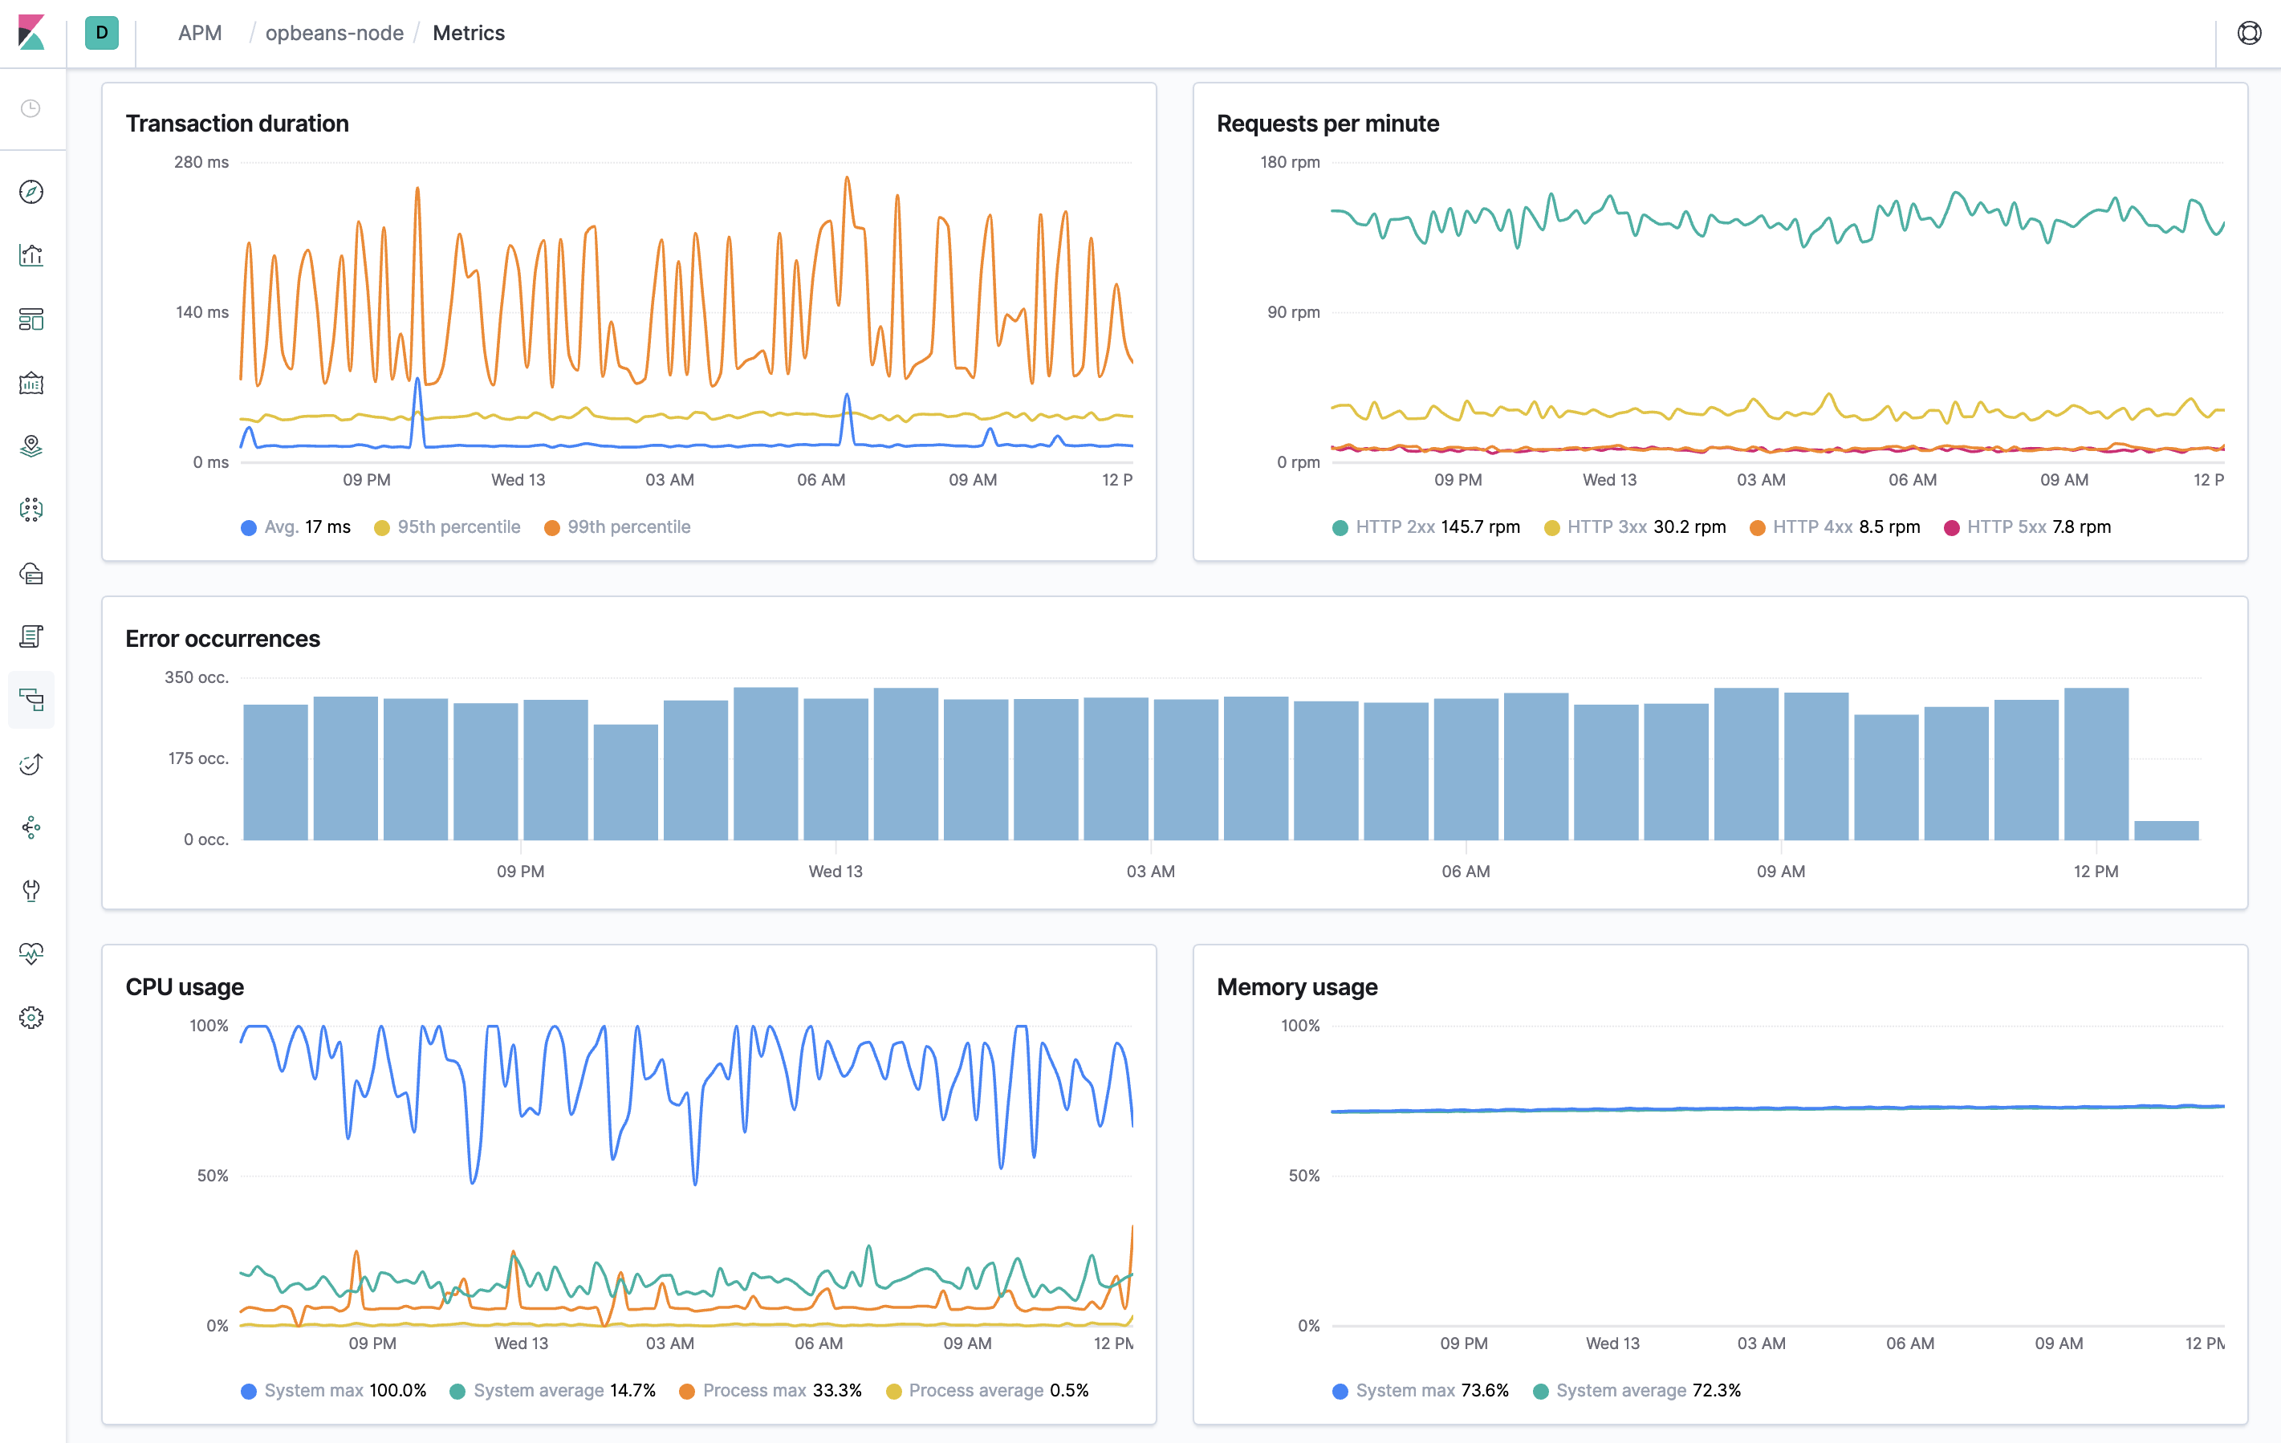Toggle the HTTP 2xx series in Requests legend
This screenshot has height=1443, width=2281.
(x=1425, y=526)
